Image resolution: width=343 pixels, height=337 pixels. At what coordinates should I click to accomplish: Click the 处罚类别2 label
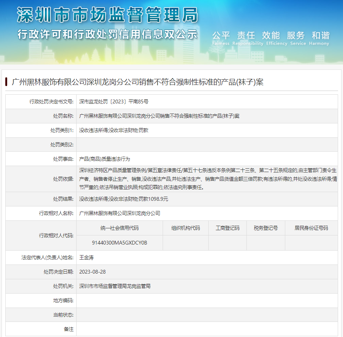tap(62, 145)
